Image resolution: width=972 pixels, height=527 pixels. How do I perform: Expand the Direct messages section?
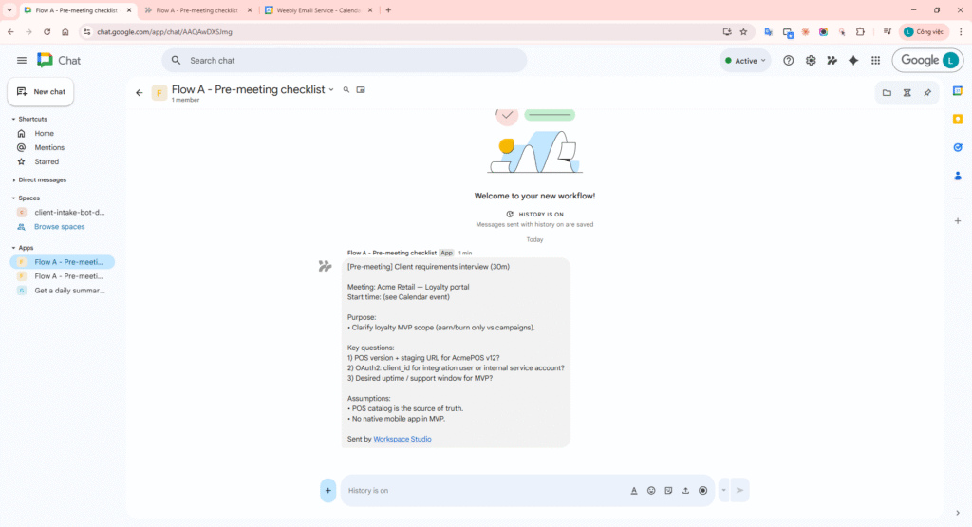(14, 179)
